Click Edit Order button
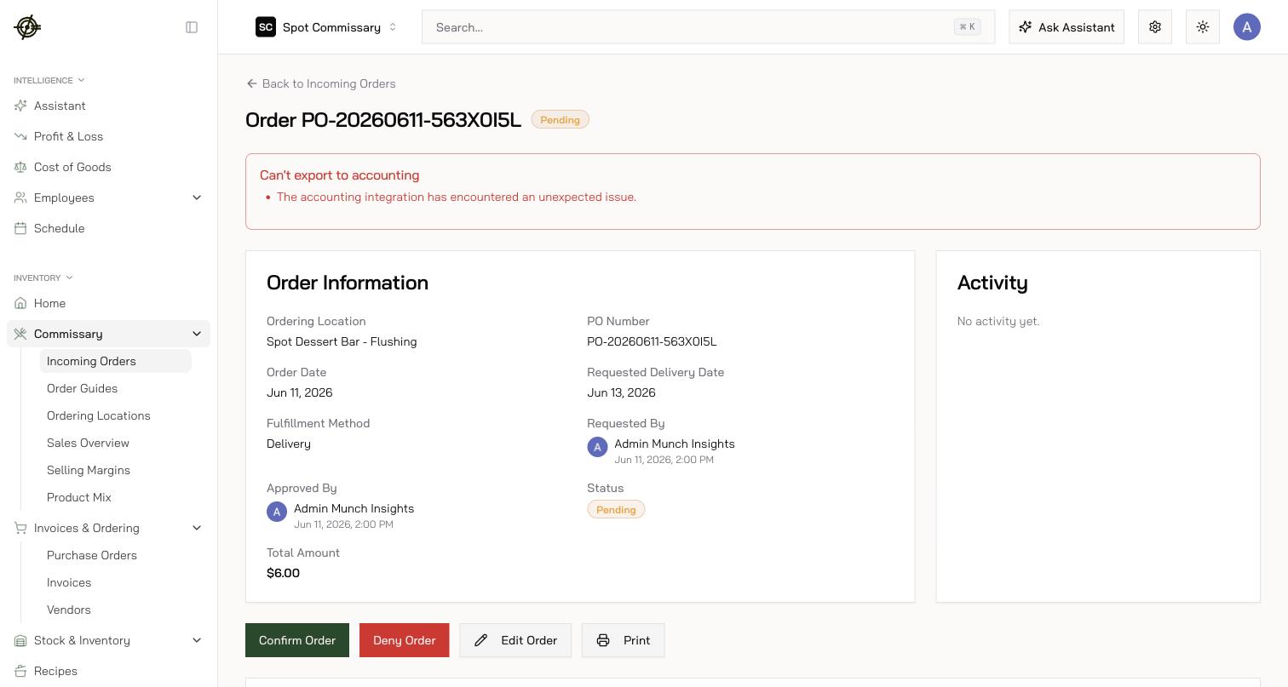The width and height of the screenshot is (1288, 687). pos(515,640)
